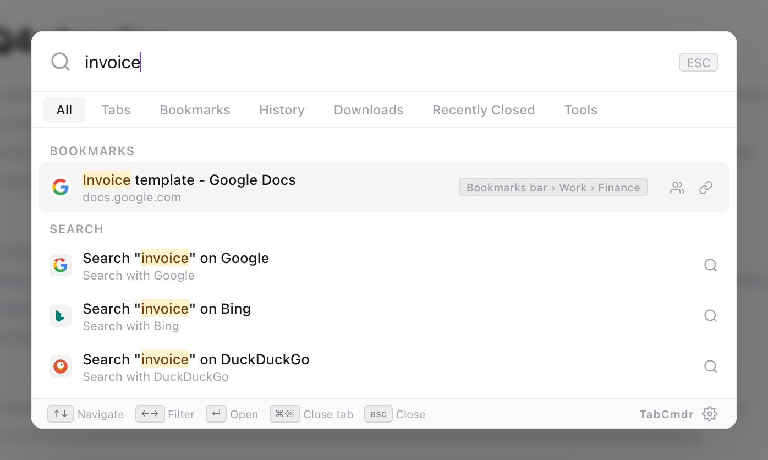Click the Google logo on Invoice template bookmark

[61, 187]
